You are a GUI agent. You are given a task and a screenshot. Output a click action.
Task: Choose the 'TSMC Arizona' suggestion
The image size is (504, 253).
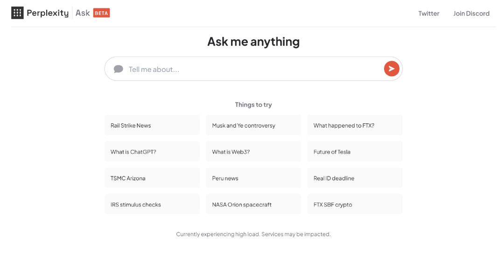pyautogui.click(x=152, y=178)
